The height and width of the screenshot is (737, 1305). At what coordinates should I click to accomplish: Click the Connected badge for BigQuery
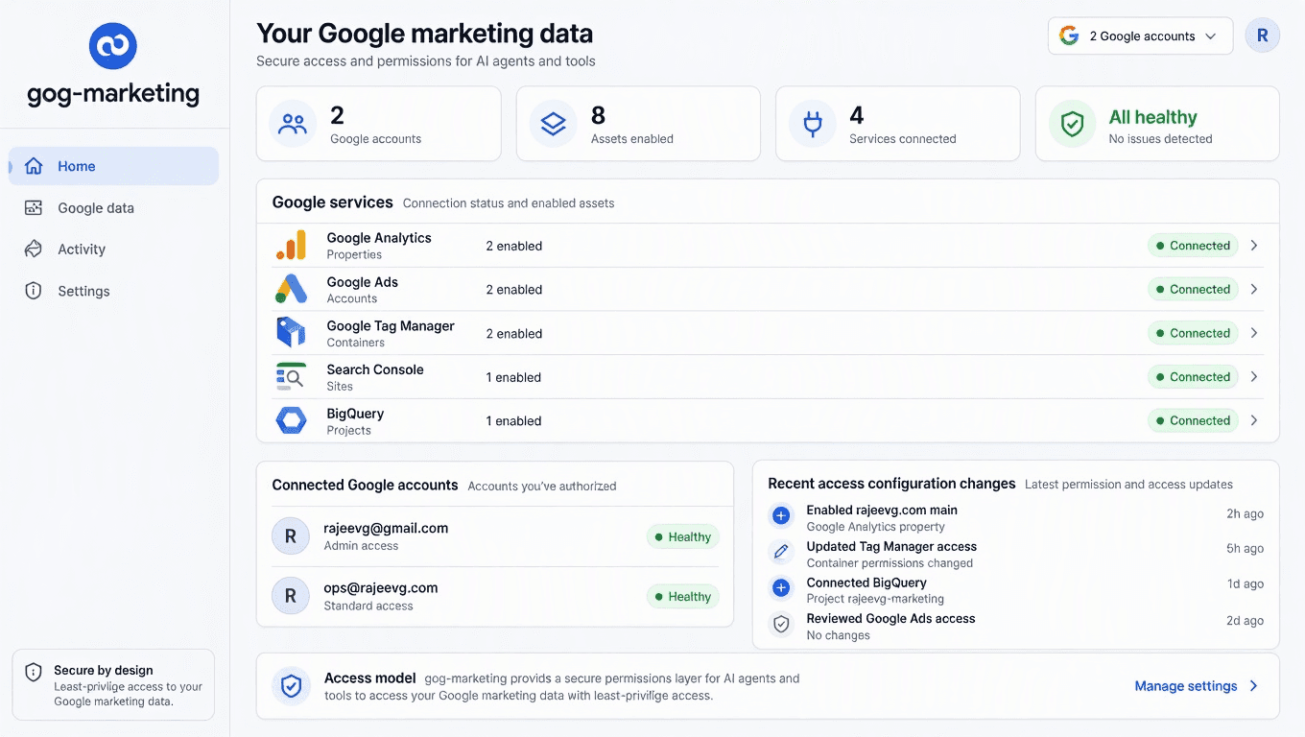click(x=1193, y=420)
